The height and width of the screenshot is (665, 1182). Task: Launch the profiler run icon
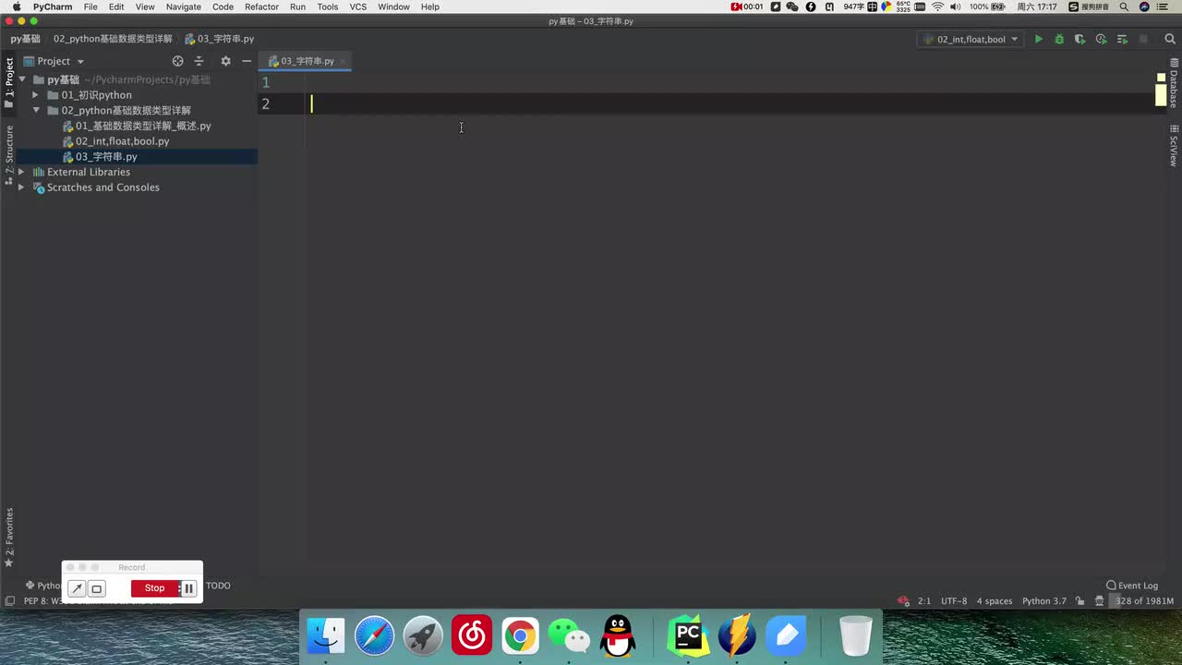point(1101,40)
